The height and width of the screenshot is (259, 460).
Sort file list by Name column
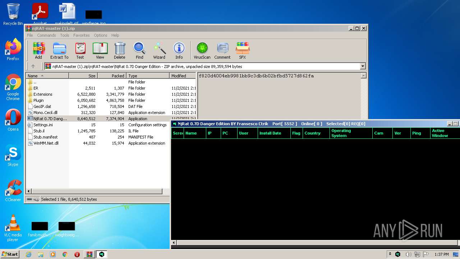click(x=47, y=76)
